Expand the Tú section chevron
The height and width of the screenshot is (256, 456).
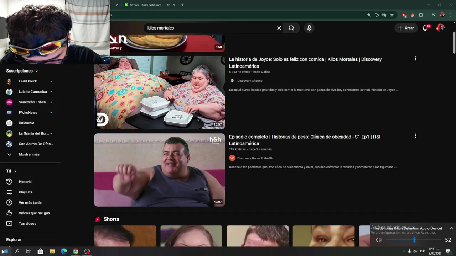click(15, 171)
